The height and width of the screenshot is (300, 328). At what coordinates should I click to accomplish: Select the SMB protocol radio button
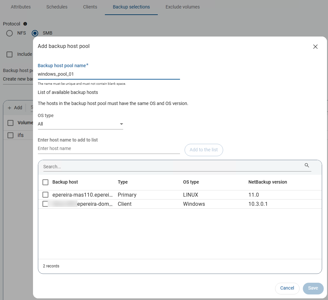(x=35, y=33)
